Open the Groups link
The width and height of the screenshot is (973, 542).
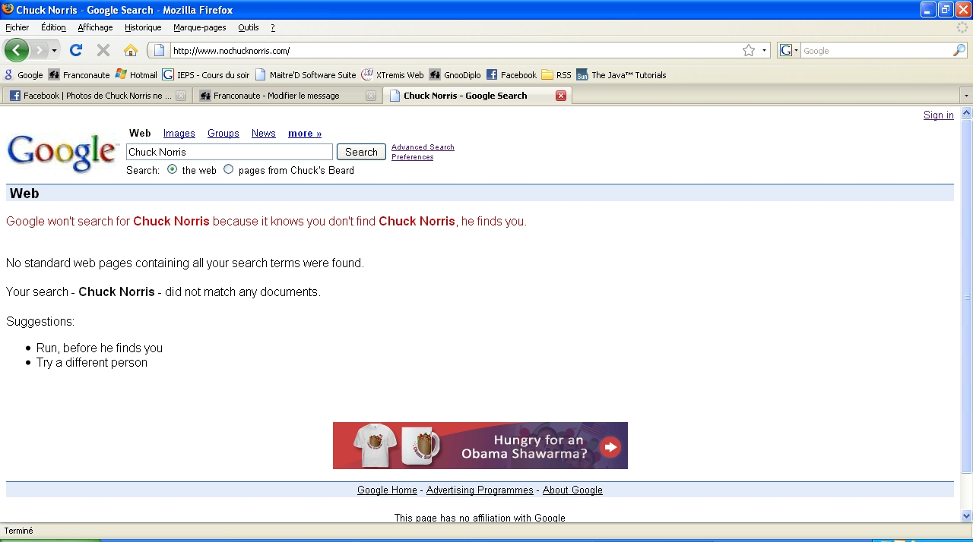[x=223, y=134]
